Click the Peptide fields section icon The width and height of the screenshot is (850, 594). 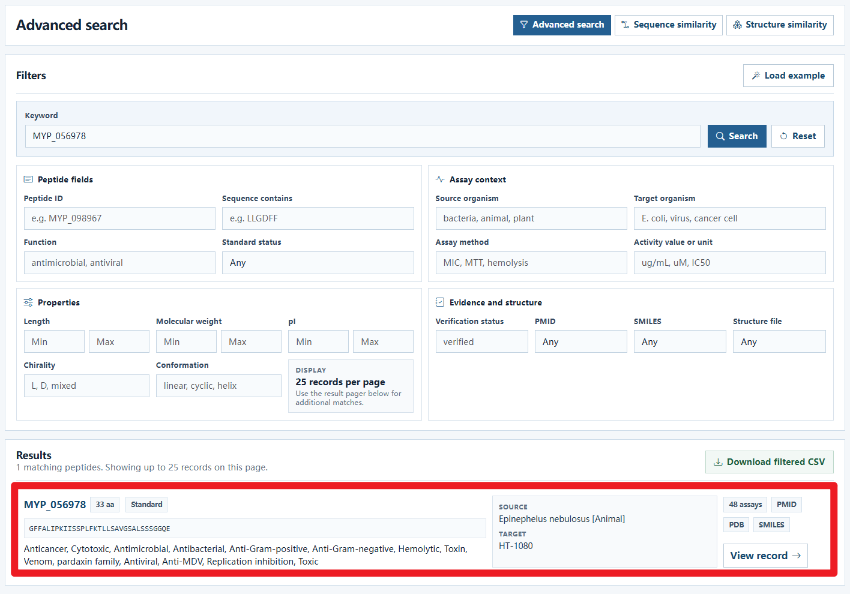pyautogui.click(x=28, y=179)
